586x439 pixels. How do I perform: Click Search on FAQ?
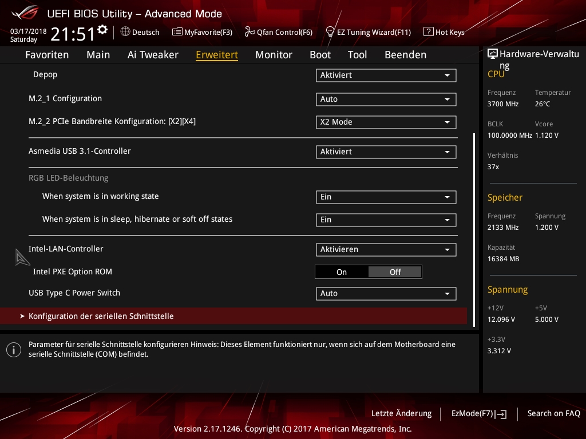pos(554,414)
